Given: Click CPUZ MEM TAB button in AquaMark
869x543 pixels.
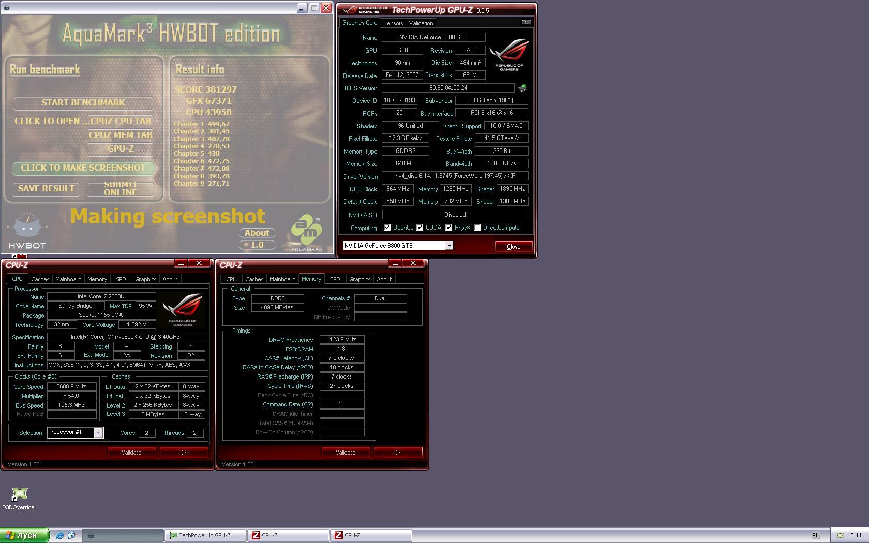Looking at the screenshot, I should 121,135.
